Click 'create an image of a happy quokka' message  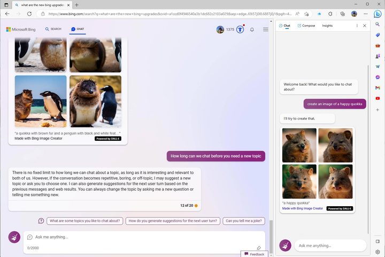(x=335, y=104)
